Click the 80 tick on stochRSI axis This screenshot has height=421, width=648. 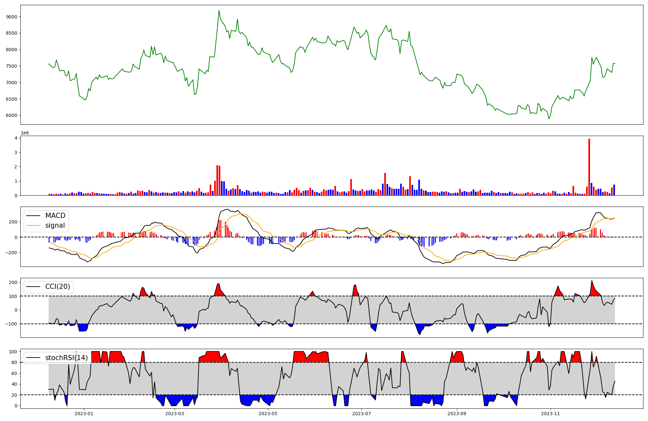tap(14, 363)
